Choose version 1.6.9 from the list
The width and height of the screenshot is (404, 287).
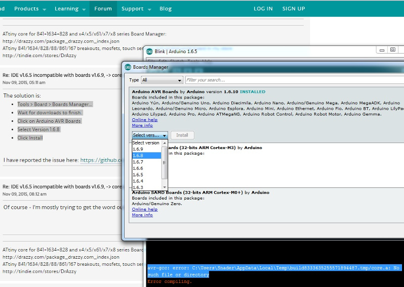(146, 149)
